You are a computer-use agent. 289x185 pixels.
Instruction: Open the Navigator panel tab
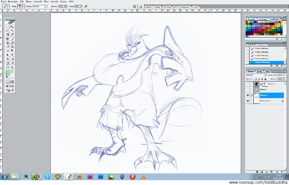tap(251, 19)
